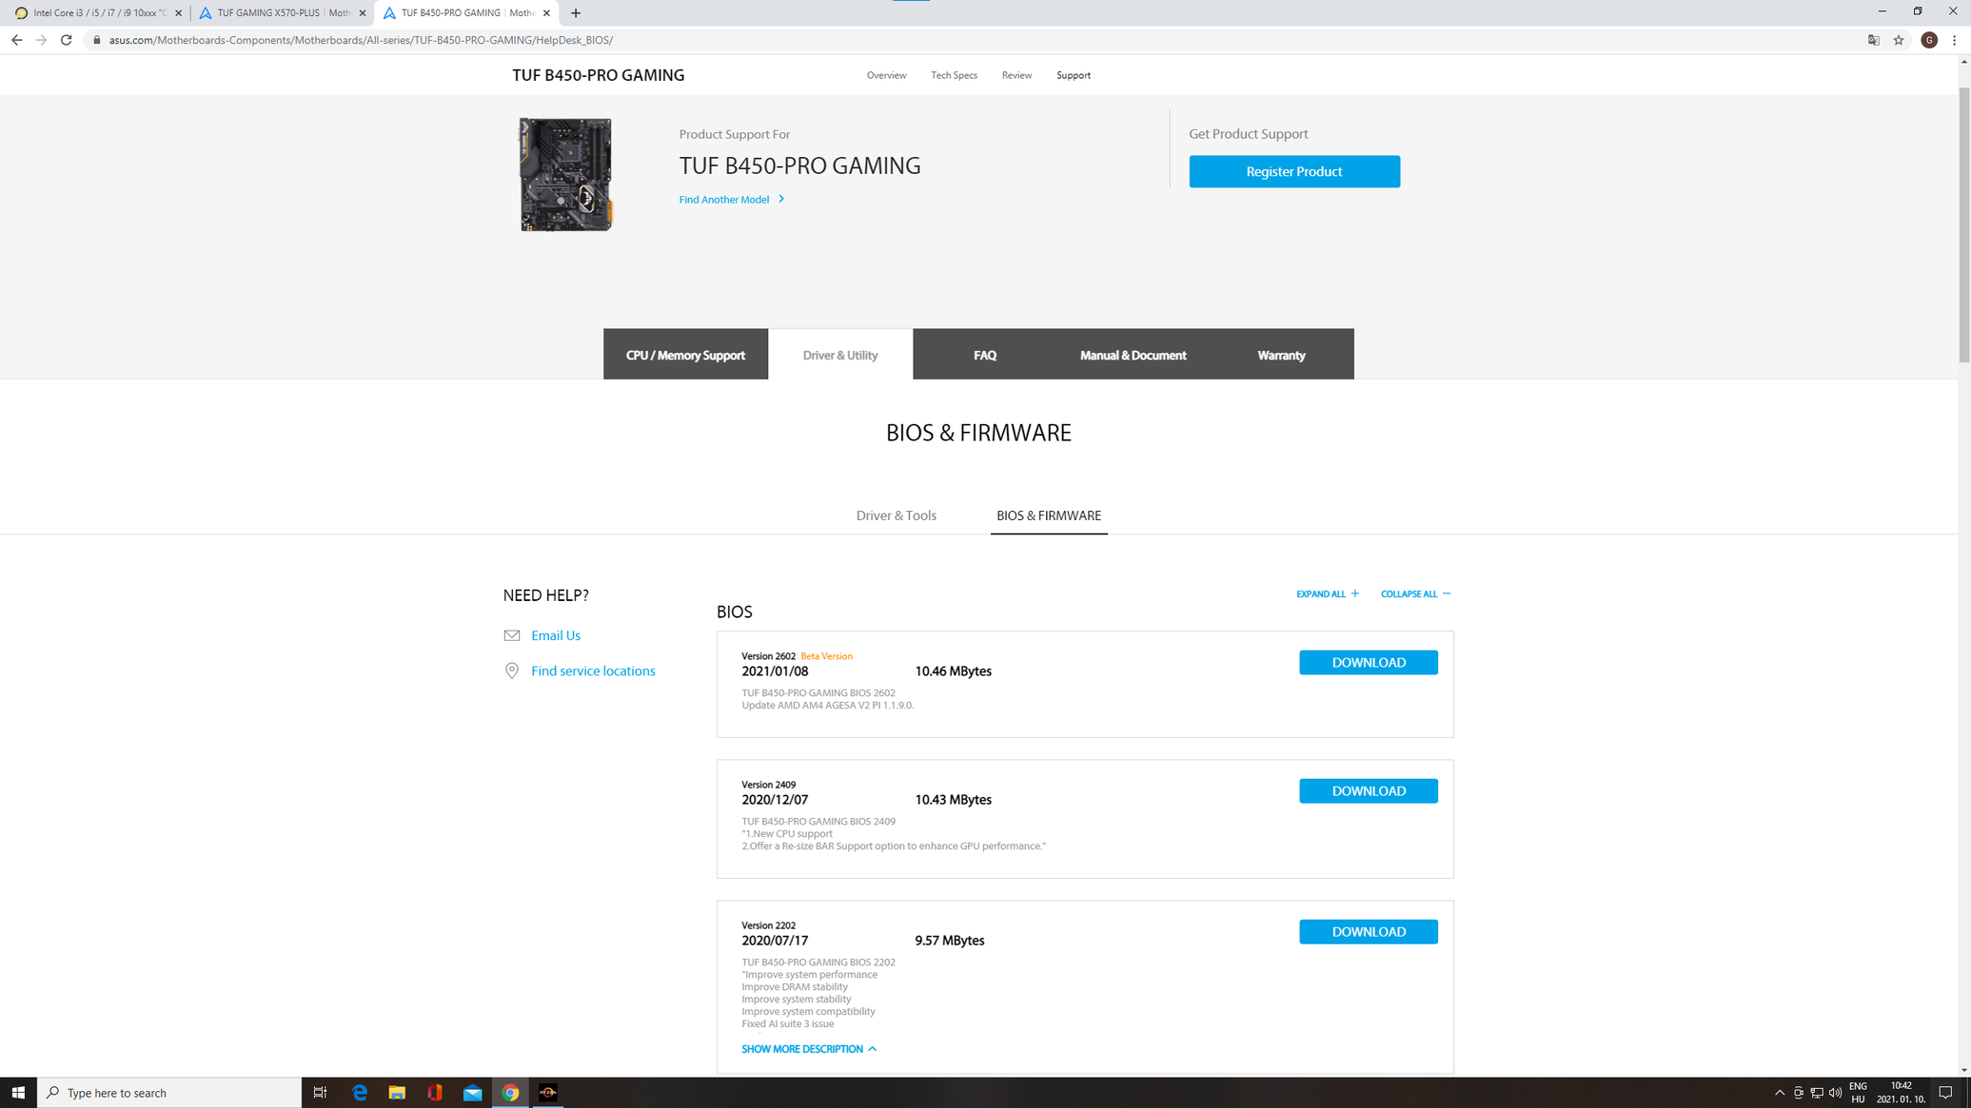Toggle Show More Description for version 2202

[809, 1049]
